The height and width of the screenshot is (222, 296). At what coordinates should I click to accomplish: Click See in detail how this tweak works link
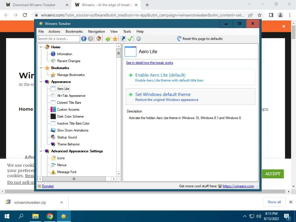pyautogui.click(x=149, y=63)
